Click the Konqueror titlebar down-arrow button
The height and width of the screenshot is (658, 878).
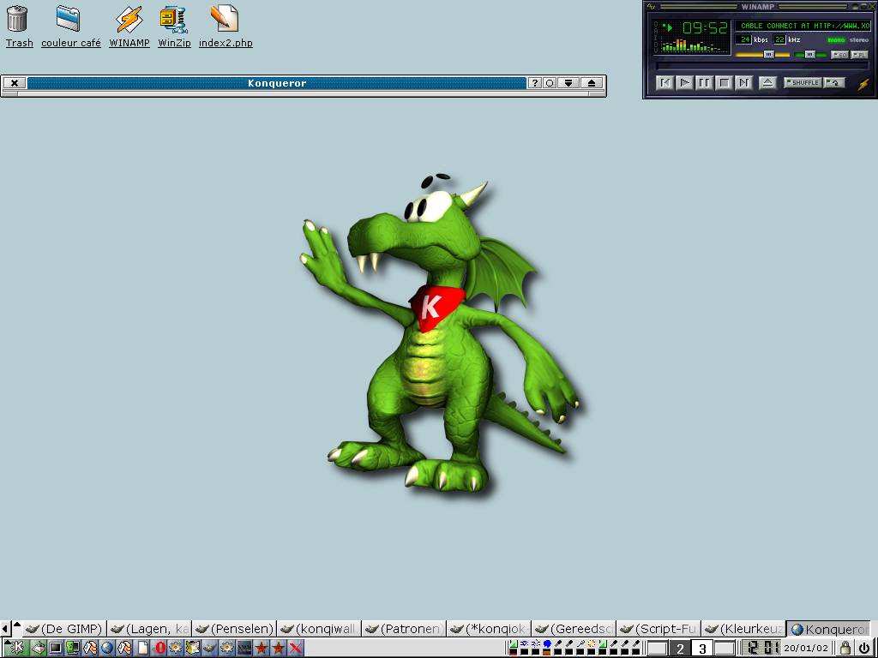[568, 83]
